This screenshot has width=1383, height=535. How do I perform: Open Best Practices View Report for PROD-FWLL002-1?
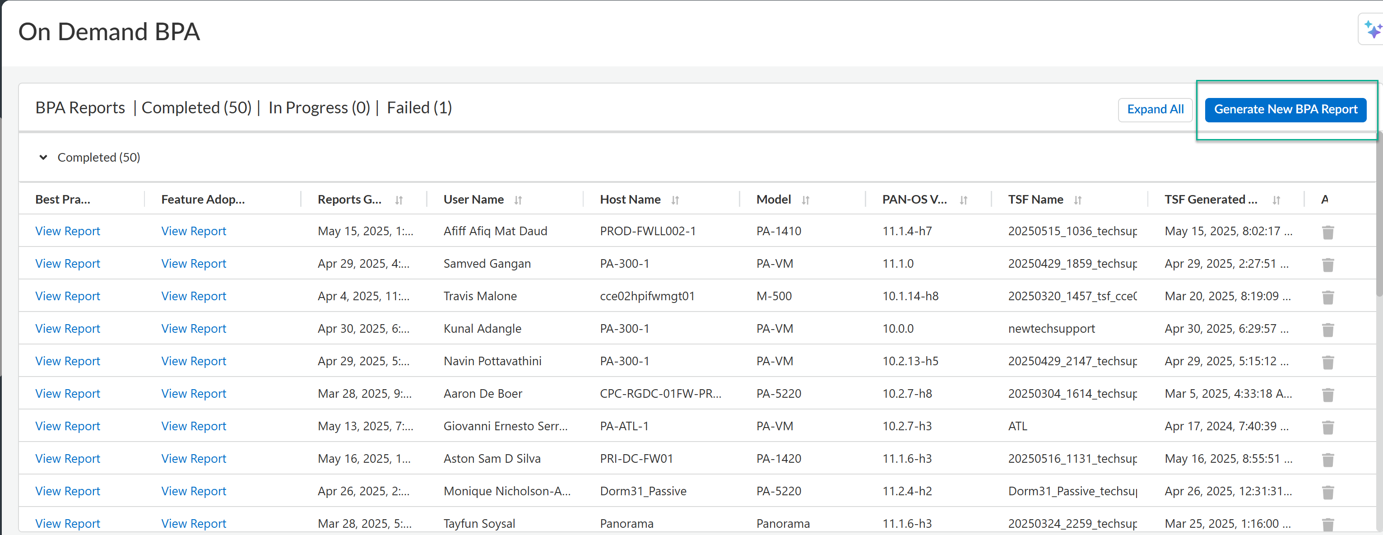(68, 231)
